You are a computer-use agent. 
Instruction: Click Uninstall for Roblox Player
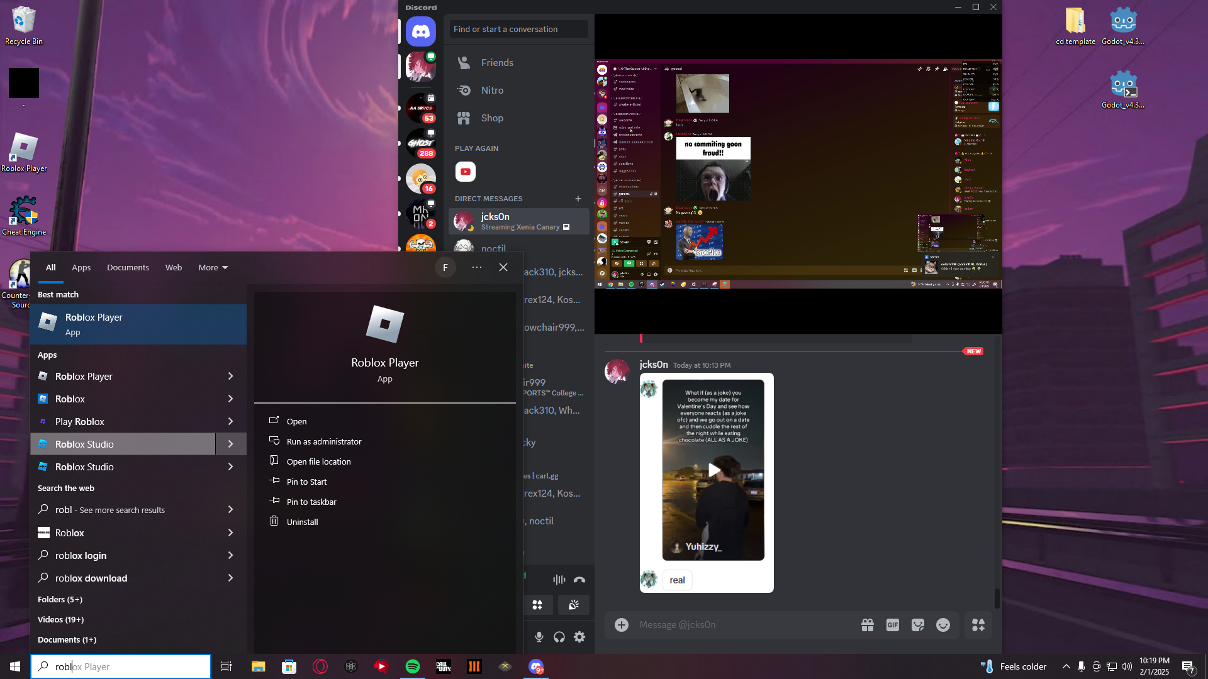(302, 522)
